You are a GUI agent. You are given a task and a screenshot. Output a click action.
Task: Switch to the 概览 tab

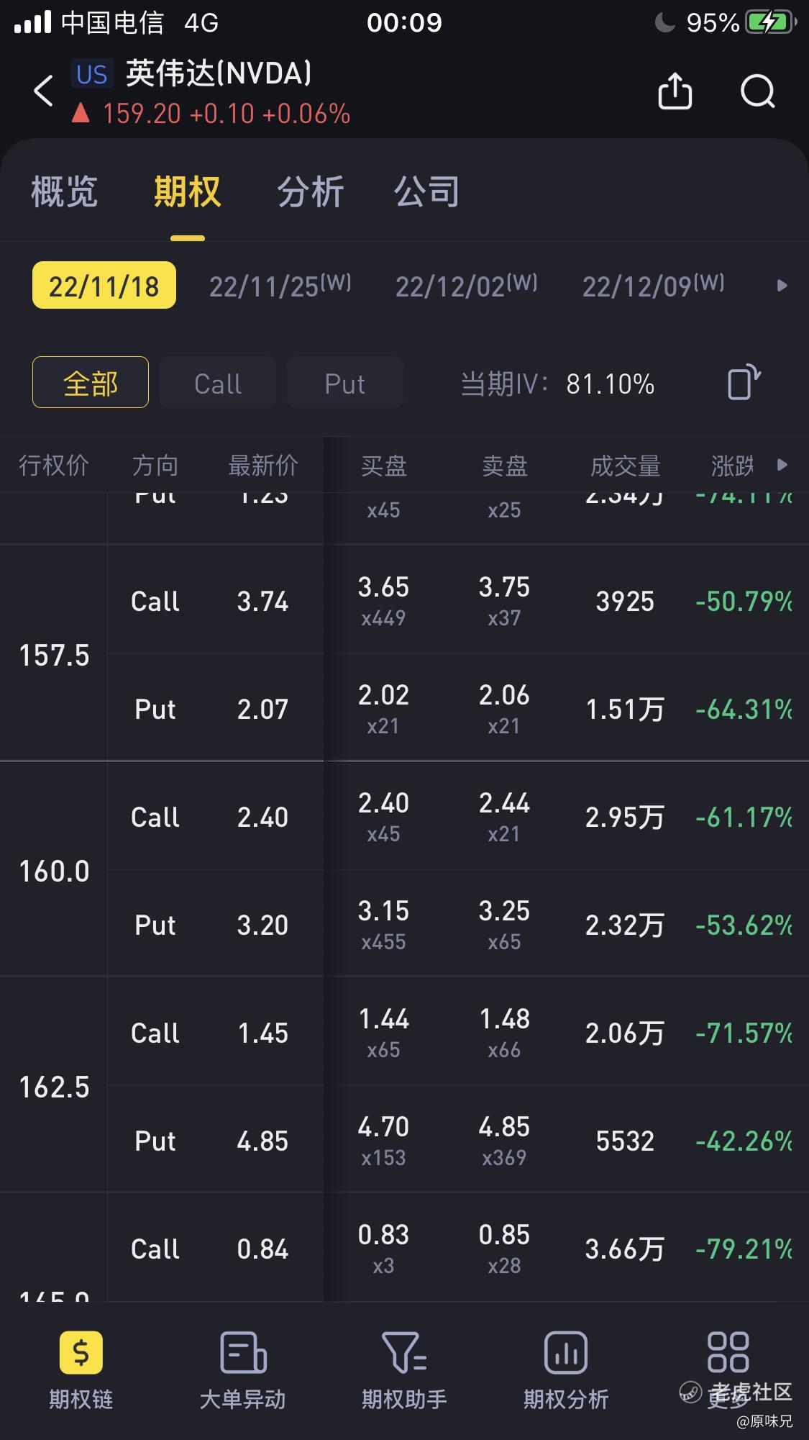[64, 192]
